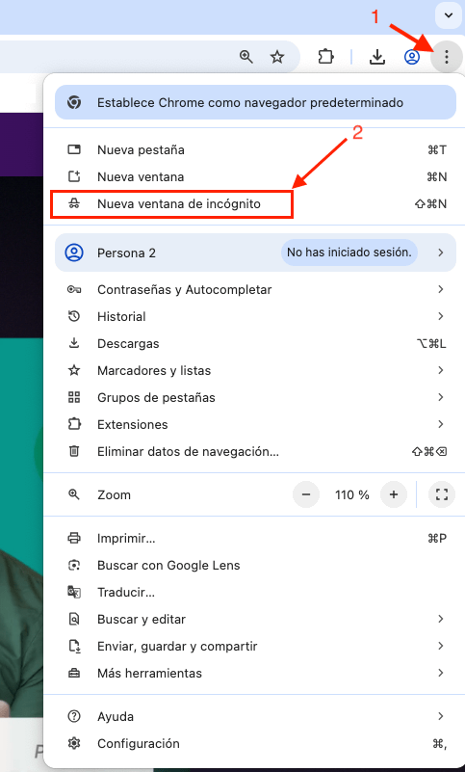Image resolution: width=465 pixels, height=772 pixels.
Task: Expand the Historial submenu arrow
Action: click(x=440, y=316)
